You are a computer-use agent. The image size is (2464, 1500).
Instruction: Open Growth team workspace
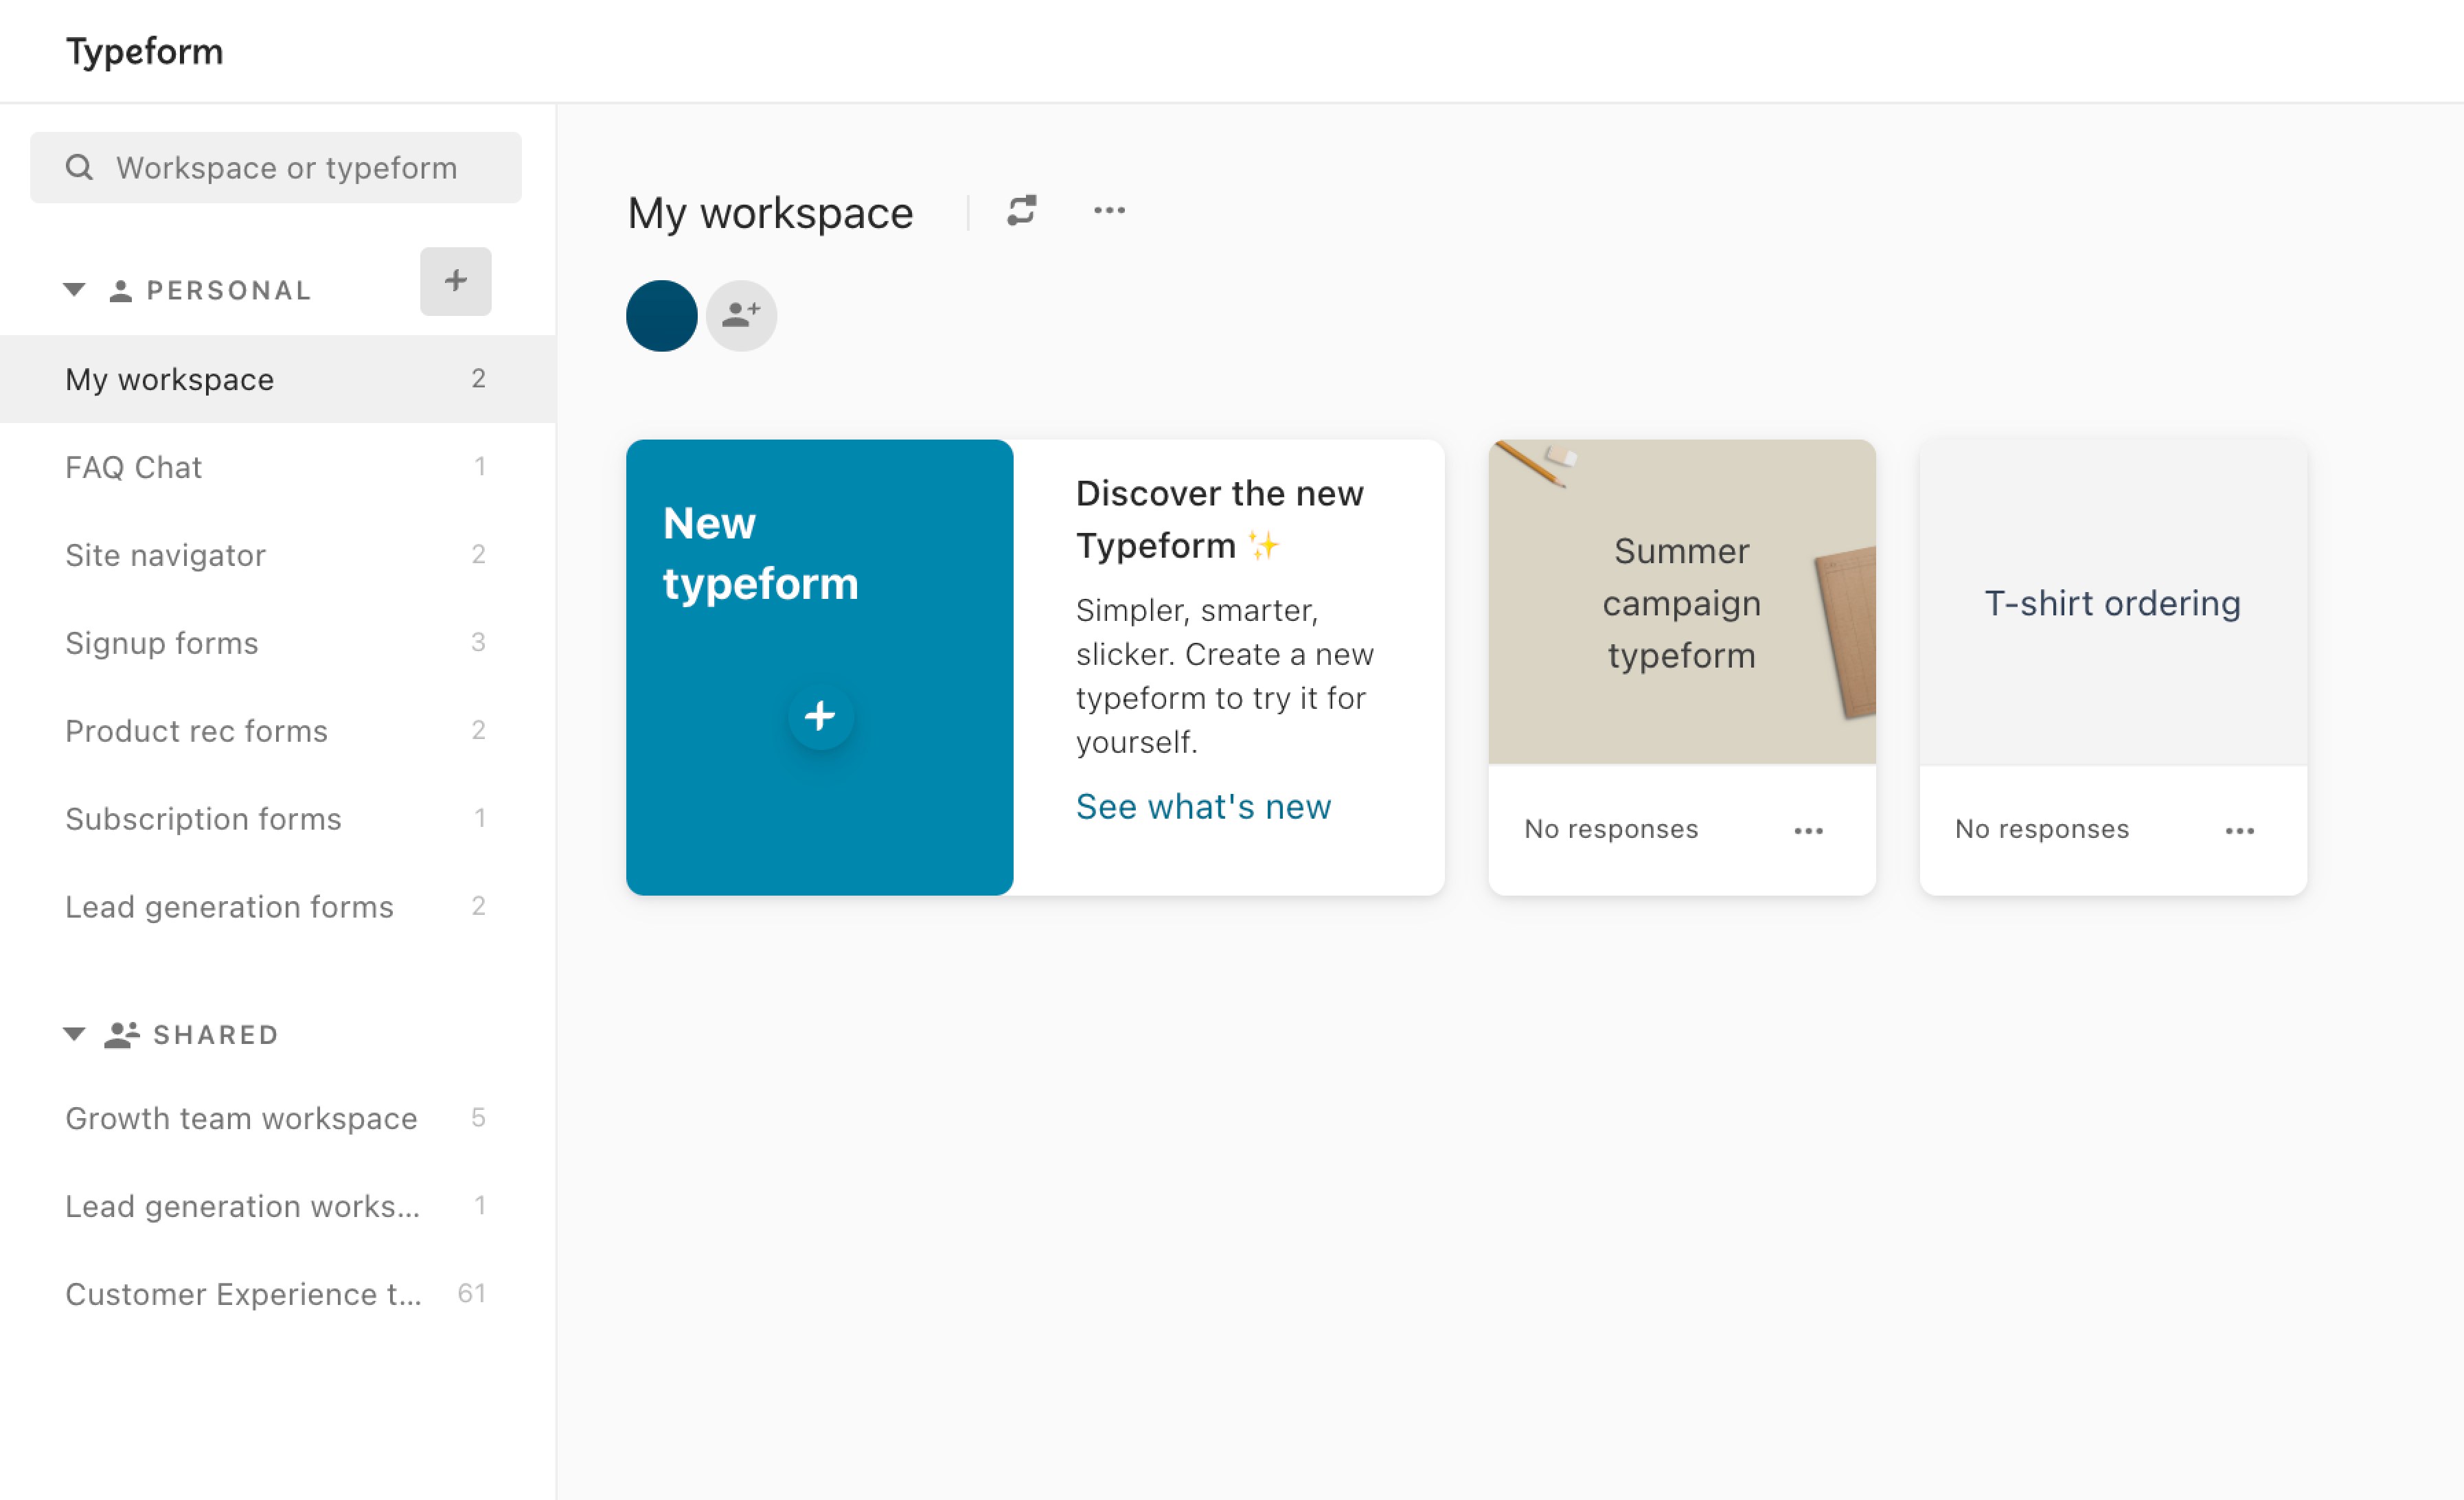coord(278,1118)
